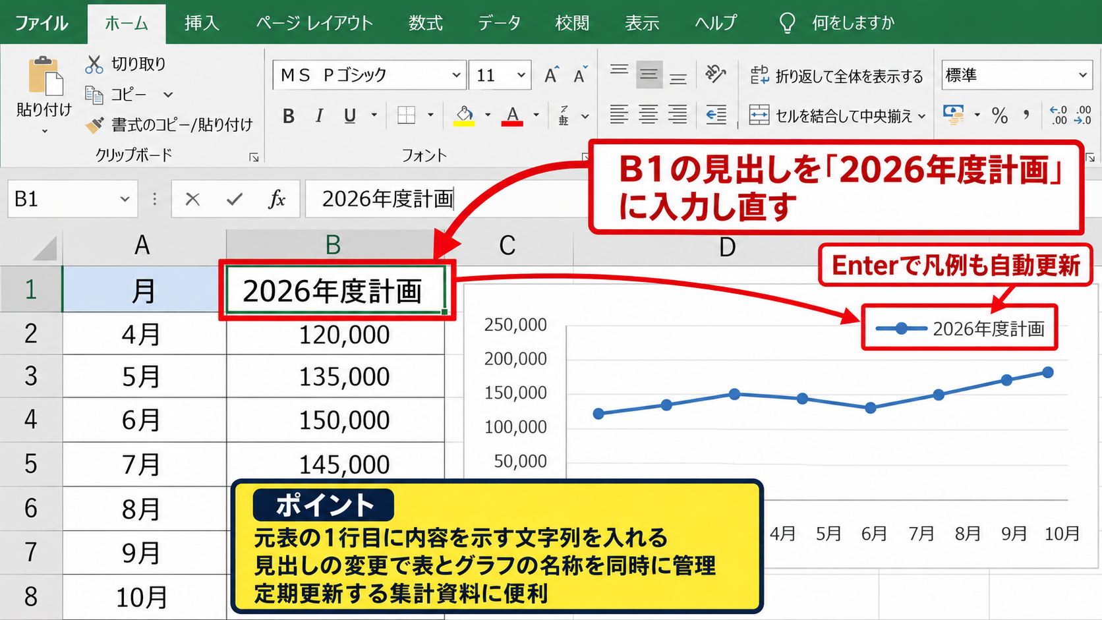
Task: Click in the formula bar text
Action: tap(388, 199)
